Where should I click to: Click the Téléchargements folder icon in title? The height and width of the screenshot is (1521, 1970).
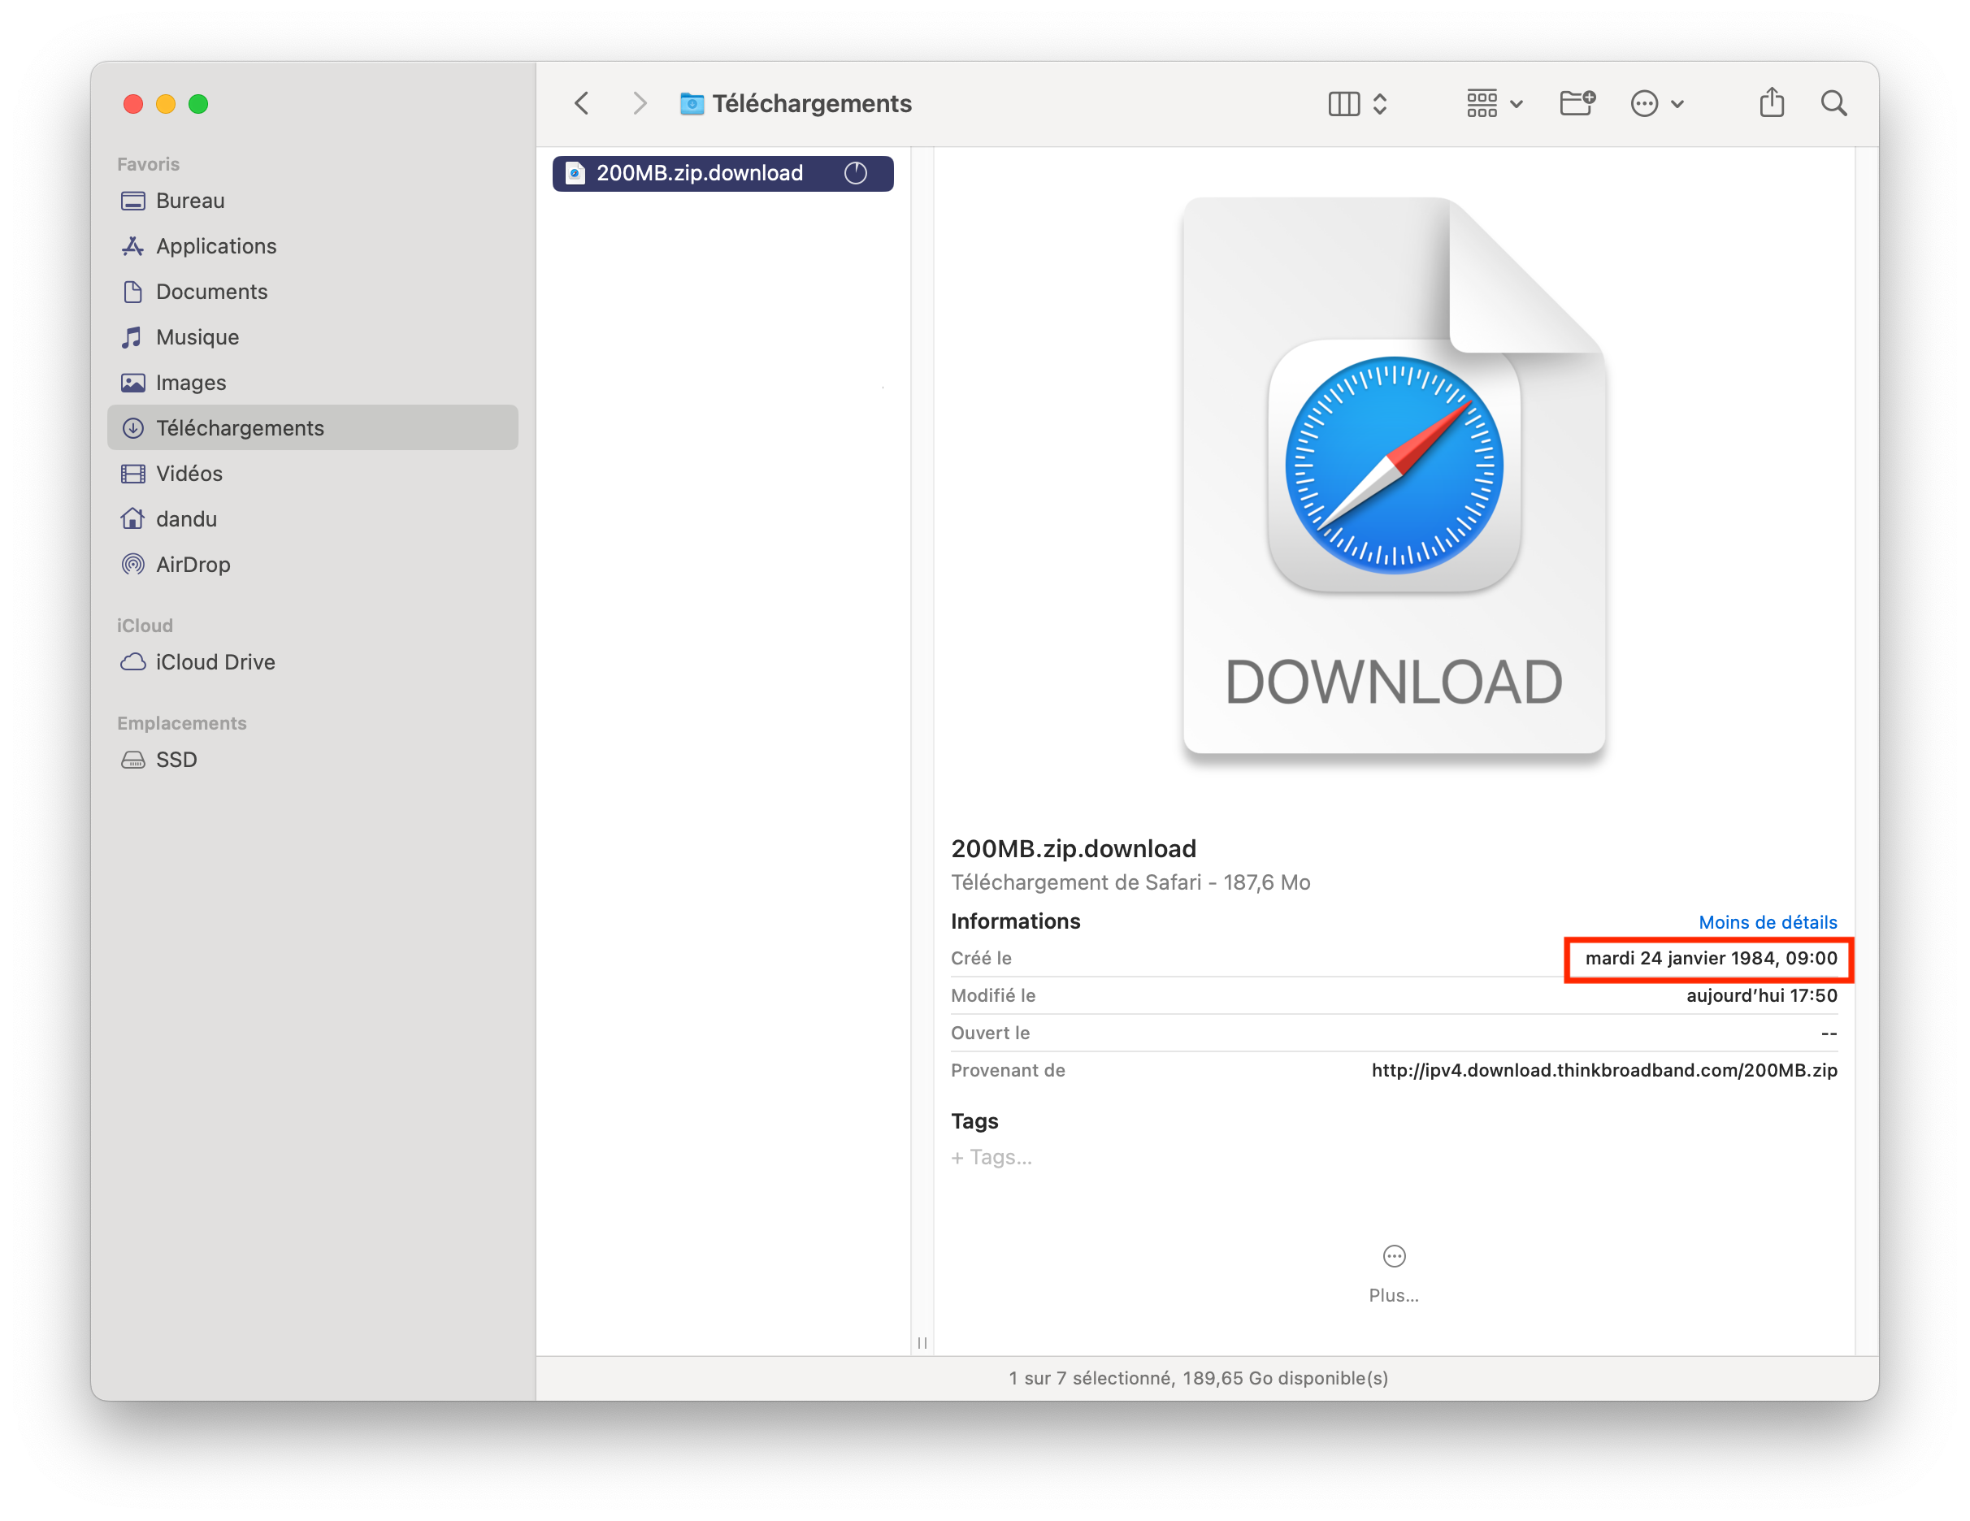click(692, 104)
